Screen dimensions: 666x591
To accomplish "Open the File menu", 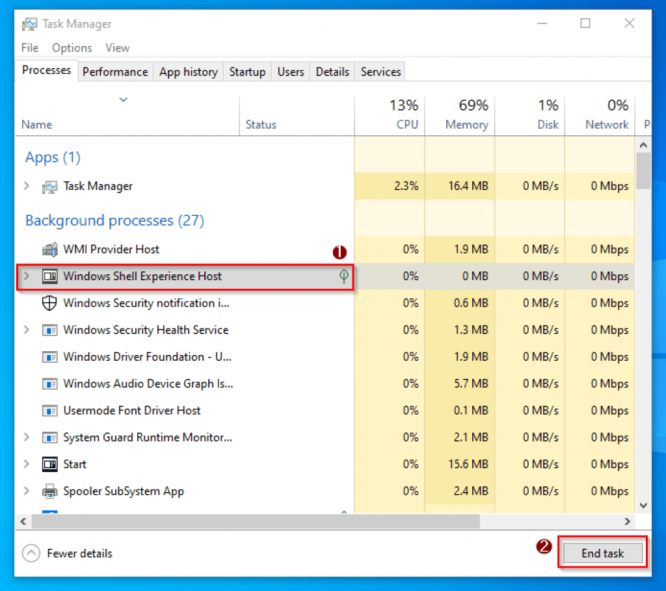I will point(30,48).
